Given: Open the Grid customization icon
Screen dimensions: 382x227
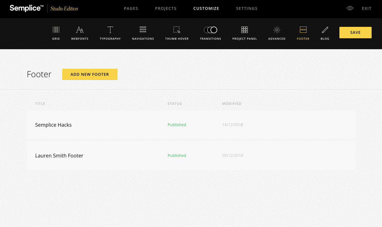Looking at the screenshot, I should click(x=56, y=30).
